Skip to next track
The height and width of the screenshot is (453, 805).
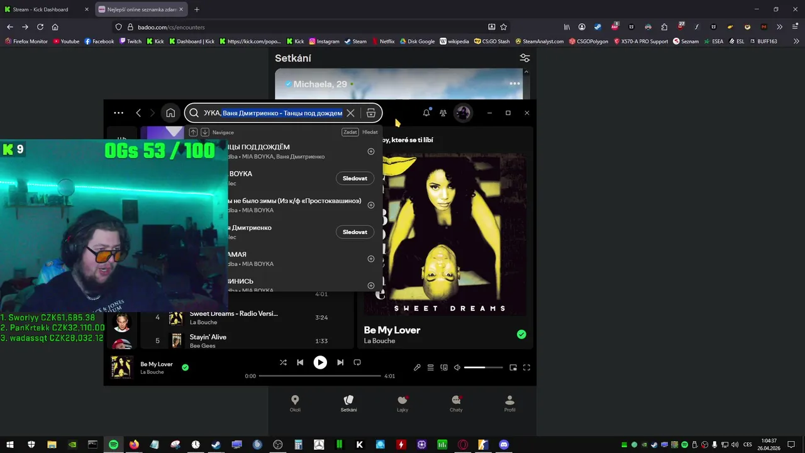click(x=340, y=362)
